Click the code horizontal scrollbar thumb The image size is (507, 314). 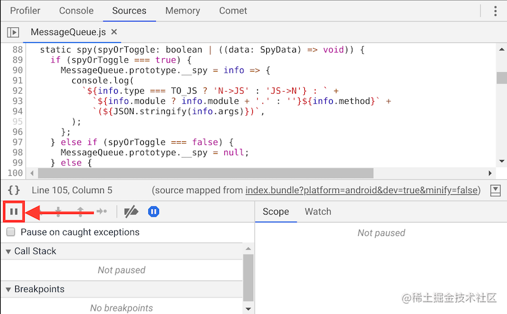click(205, 173)
